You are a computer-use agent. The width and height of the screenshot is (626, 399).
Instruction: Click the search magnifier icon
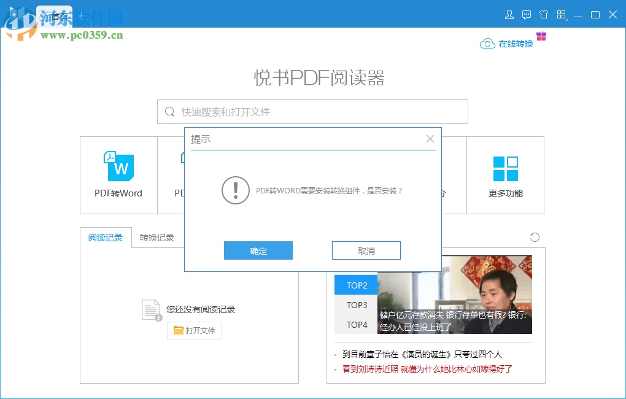(169, 112)
